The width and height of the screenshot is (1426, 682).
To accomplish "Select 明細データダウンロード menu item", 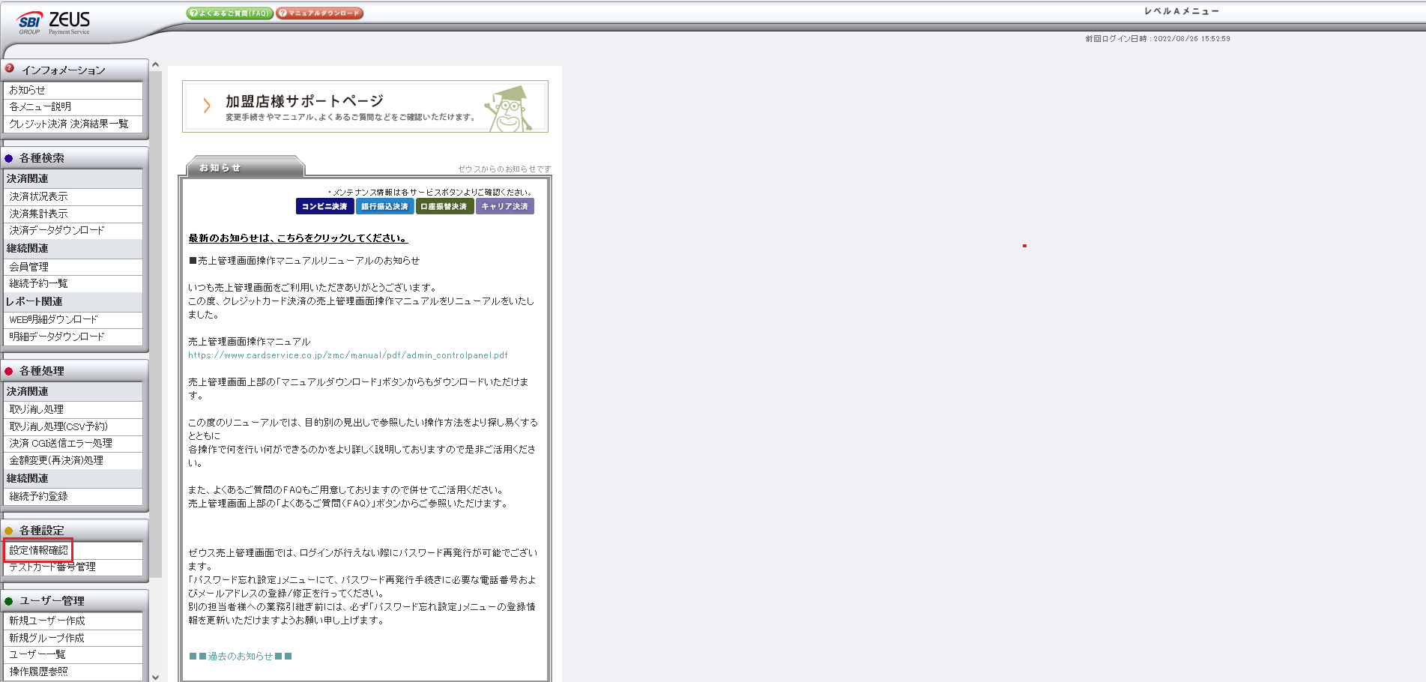I will pyautogui.click(x=73, y=337).
